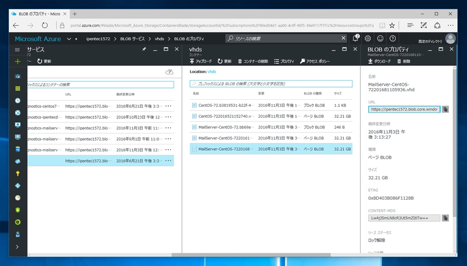Click the green plus New resource icon
Image resolution: width=467 pixels, height=266 pixels.
[x=18, y=62]
